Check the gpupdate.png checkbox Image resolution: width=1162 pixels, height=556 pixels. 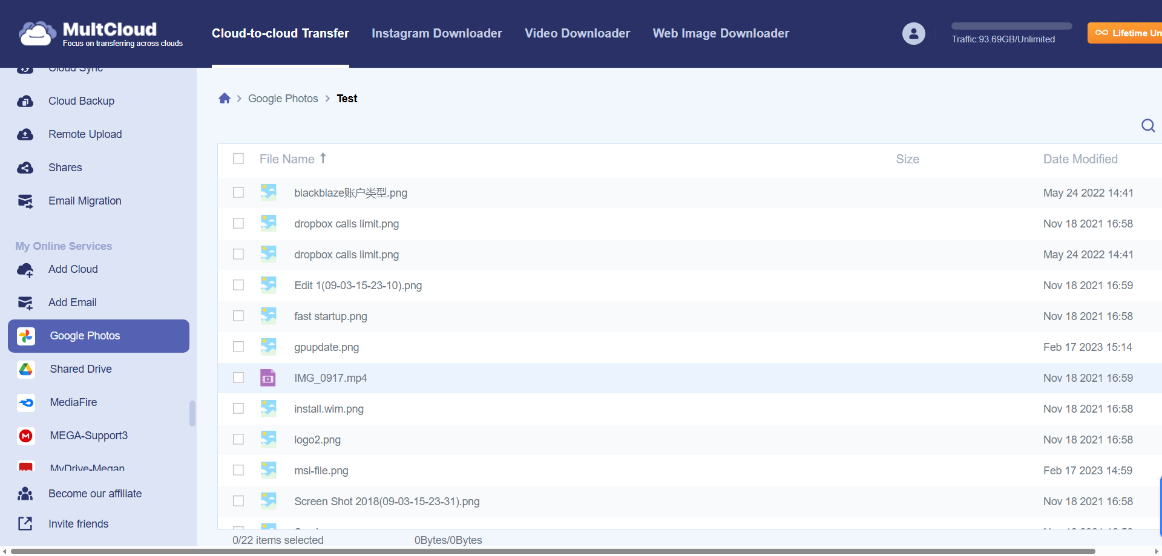(x=238, y=347)
